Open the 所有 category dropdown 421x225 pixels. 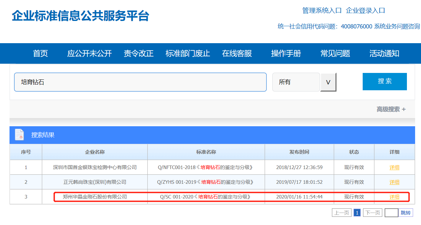point(296,82)
